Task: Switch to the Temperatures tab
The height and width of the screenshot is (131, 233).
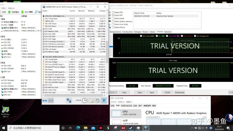Action: point(116,32)
